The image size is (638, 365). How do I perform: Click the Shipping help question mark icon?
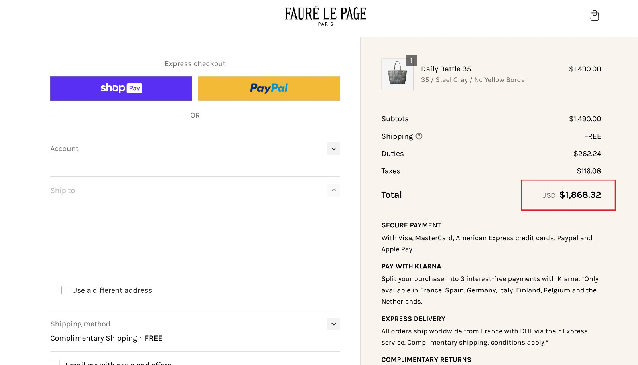click(419, 136)
